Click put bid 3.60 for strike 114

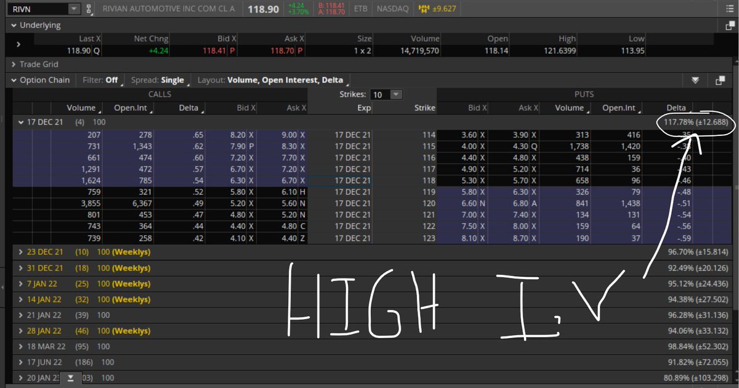(x=467, y=135)
